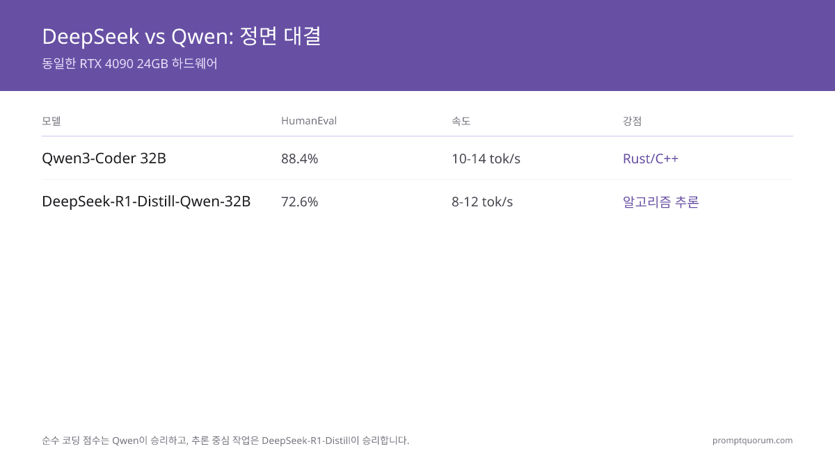This screenshot has width=835, height=469.
Task: Click the 'Rust/C++' strength cell
Action: coord(651,158)
